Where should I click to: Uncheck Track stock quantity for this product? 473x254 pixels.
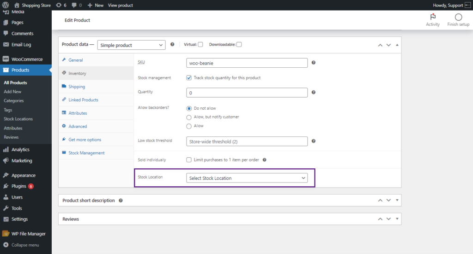click(189, 77)
